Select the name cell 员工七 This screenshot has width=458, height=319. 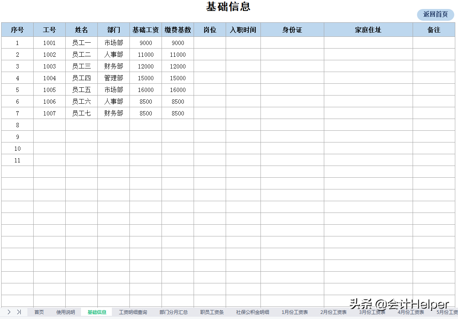click(81, 113)
